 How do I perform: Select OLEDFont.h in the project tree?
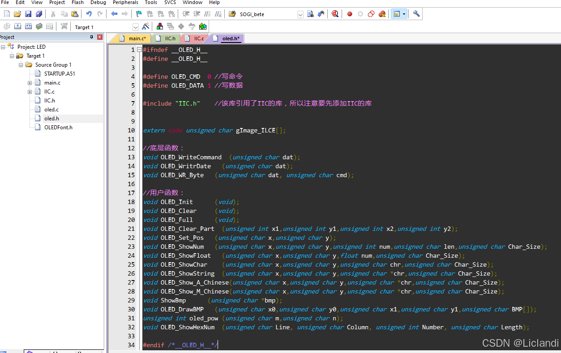tap(58, 127)
